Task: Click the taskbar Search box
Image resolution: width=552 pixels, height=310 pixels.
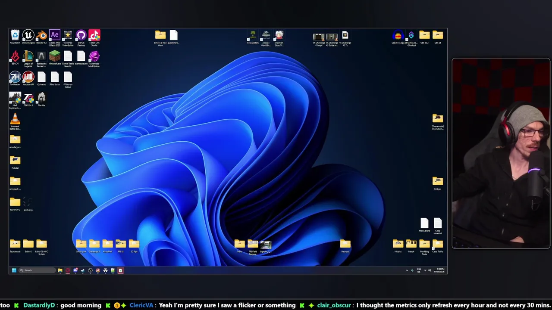Action: (x=37, y=270)
